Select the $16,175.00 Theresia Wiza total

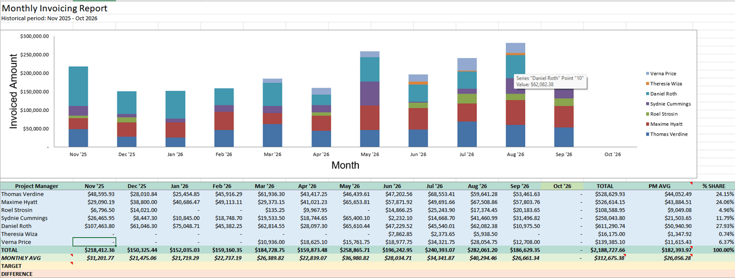(606, 234)
